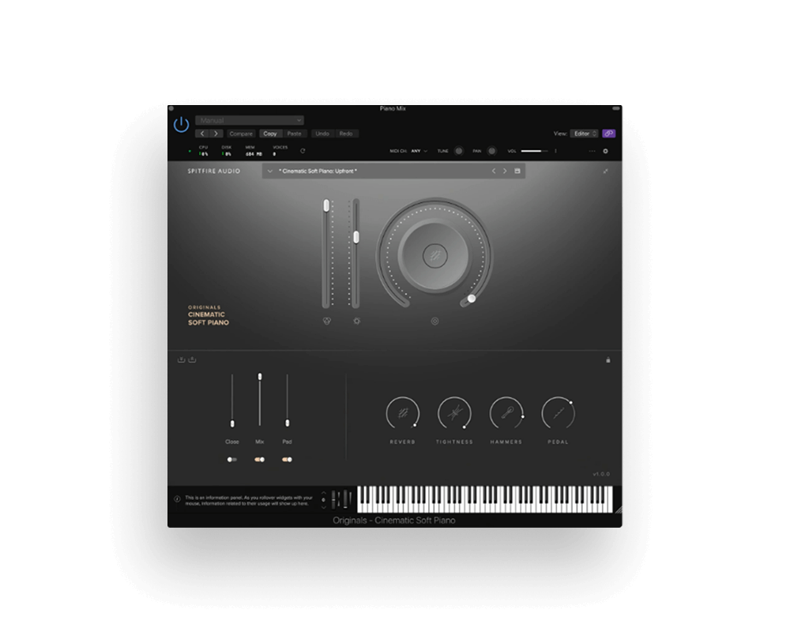Click the first tray icon above the mixer
Screen dimensions: 790x632
coord(182,360)
